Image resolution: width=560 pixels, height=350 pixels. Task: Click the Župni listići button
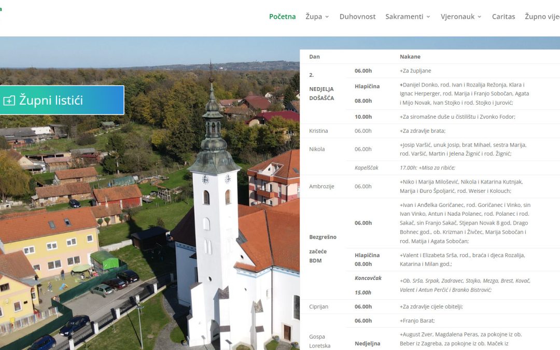click(x=62, y=100)
